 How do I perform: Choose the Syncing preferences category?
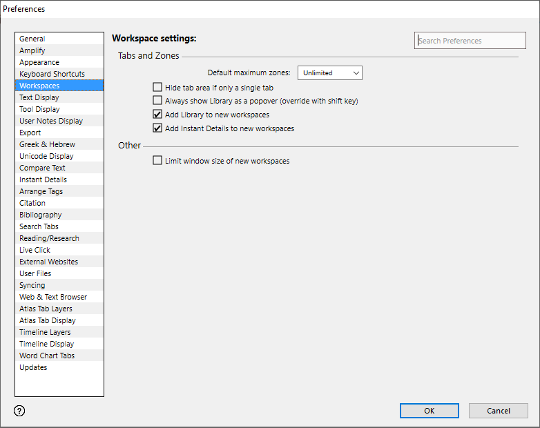pyautogui.click(x=32, y=285)
